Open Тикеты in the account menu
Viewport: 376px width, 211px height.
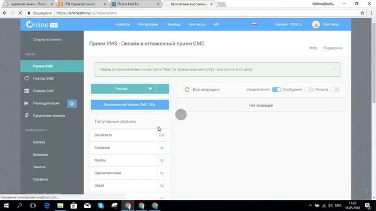coord(39,166)
